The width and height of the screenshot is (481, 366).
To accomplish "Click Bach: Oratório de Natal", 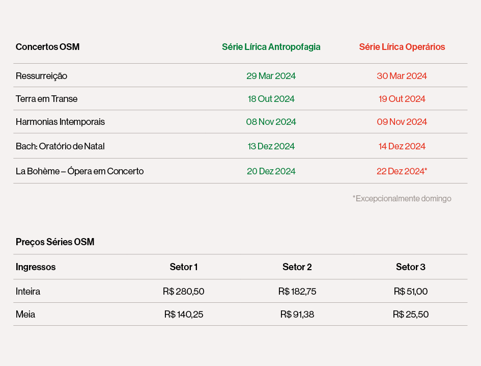I will [x=60, y=146].
